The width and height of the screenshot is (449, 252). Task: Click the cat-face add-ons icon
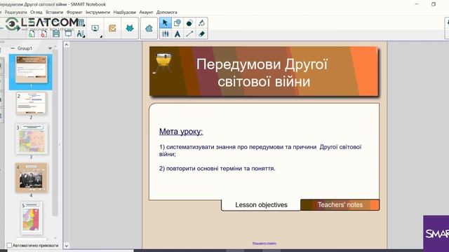pyautogui.click(x=130, y=28)
